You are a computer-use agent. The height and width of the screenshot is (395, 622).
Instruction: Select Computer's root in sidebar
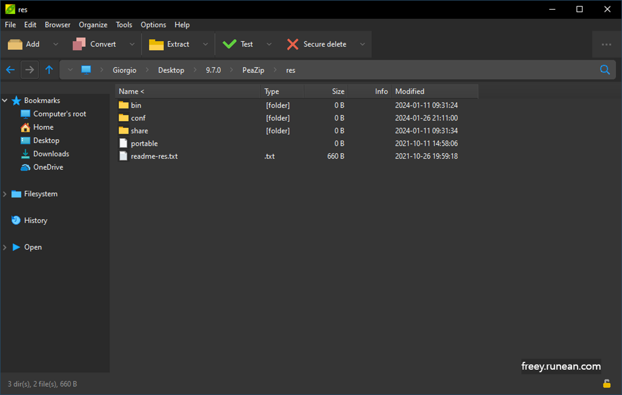coord(60,114)
